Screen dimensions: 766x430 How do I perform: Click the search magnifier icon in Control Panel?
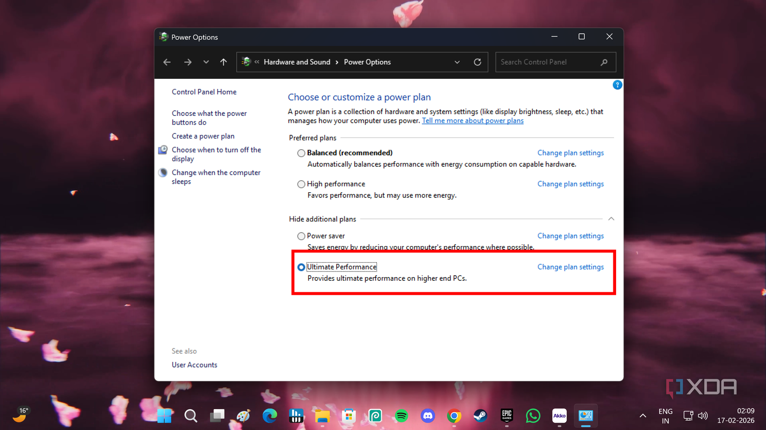tap(604, 62)
